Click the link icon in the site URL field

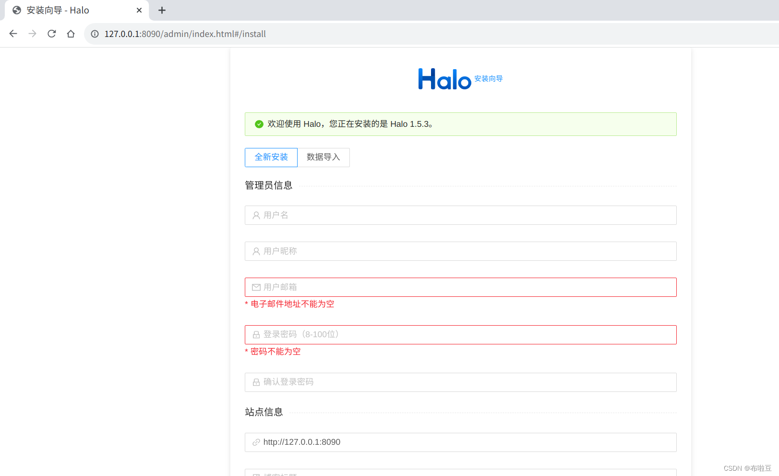click(255, 442)
